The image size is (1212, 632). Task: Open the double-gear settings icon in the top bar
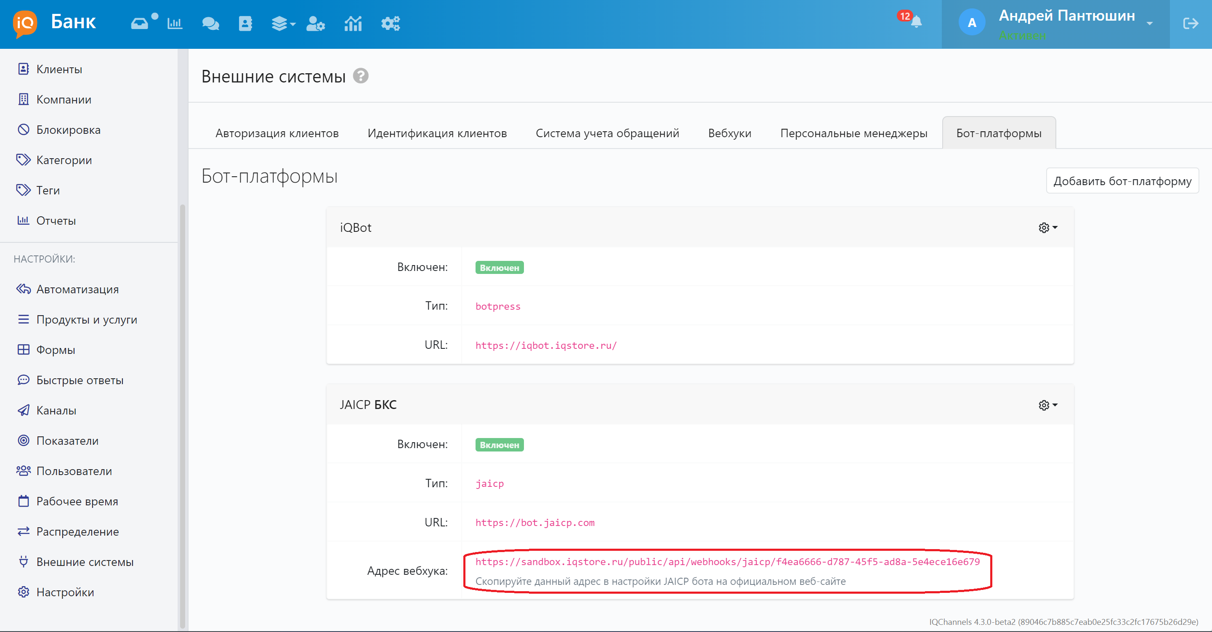(391, 23)
